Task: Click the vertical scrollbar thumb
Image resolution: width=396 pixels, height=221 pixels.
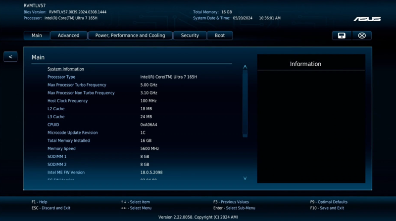Action: (245, 103)
